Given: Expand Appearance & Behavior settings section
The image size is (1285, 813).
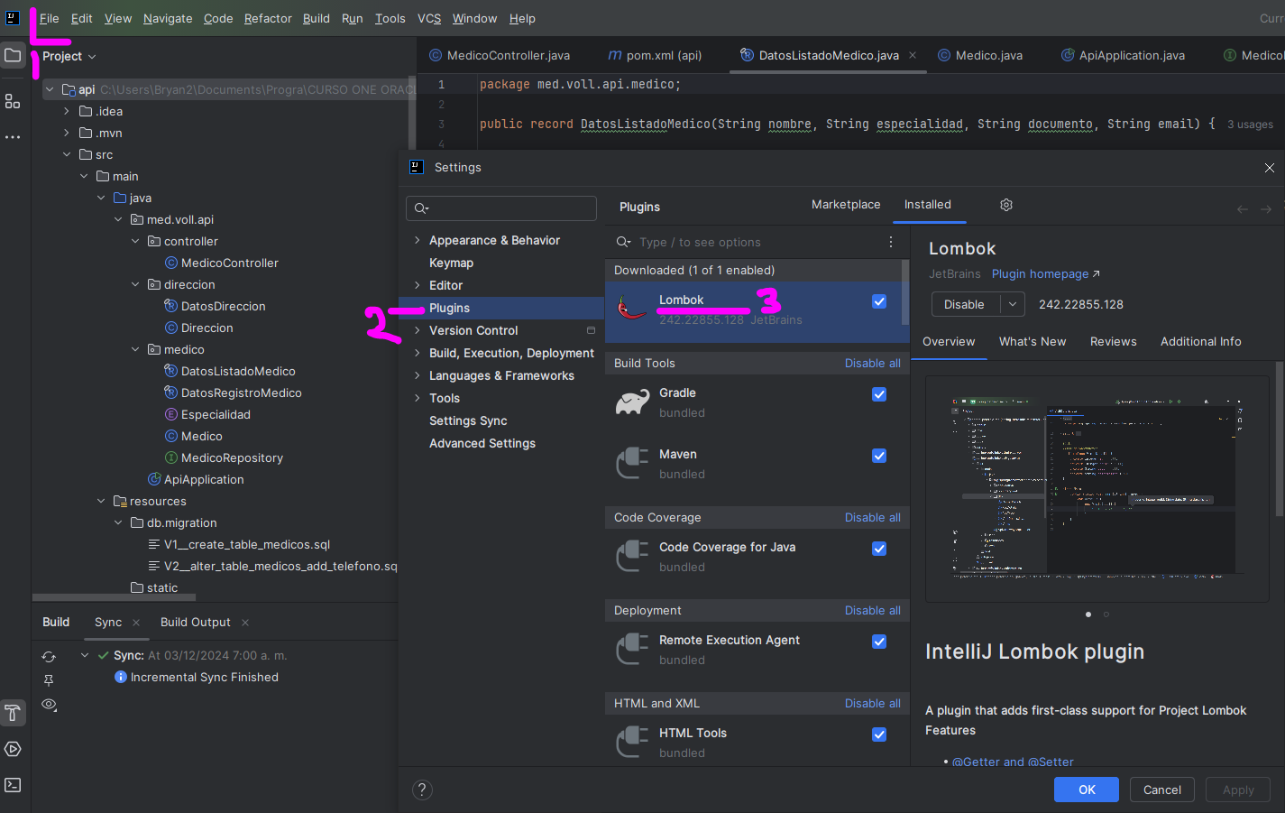Looking at the screenshot, I should click(417, 240).
